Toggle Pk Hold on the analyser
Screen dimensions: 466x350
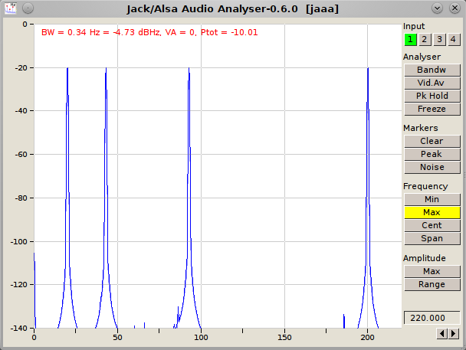tap(432, 96)
